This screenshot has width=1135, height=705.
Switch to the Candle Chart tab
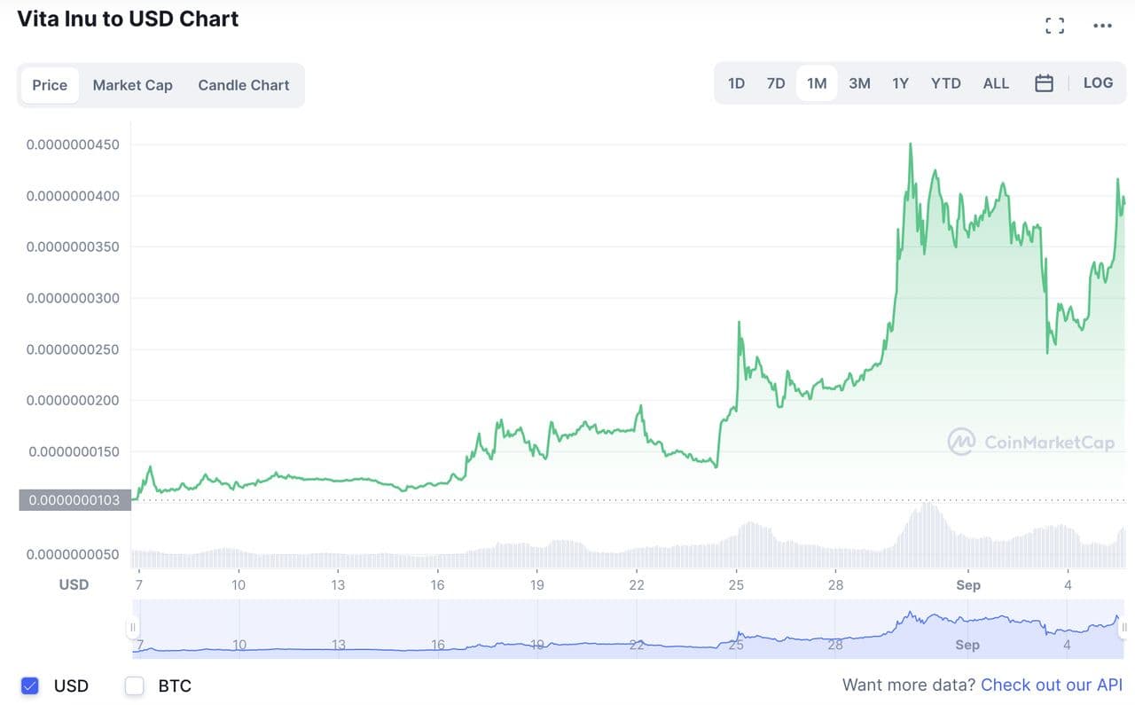point(244,85)
